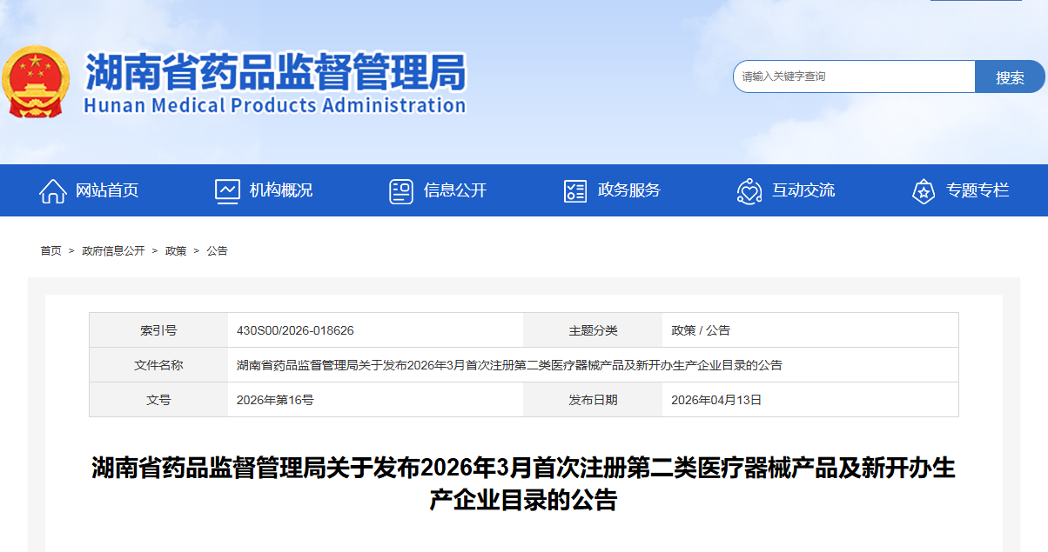Image resolution: width=1048 pixels, height=552 pixels.
Task: Click the publish date 2026年04月13日
Action: point(716,400)
